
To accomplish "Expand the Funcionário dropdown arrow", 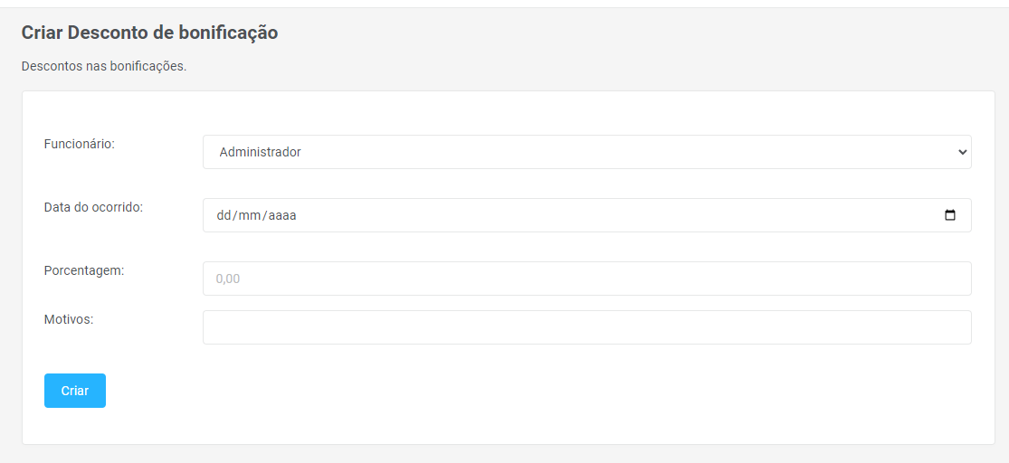I will (x=961, y=152).
